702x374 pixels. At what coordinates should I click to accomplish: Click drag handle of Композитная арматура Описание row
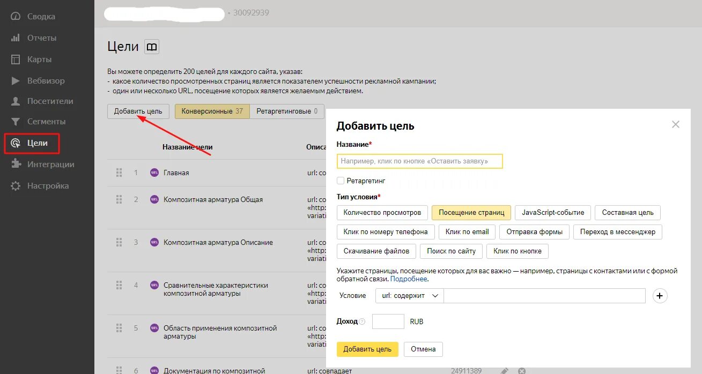(119, 242)
